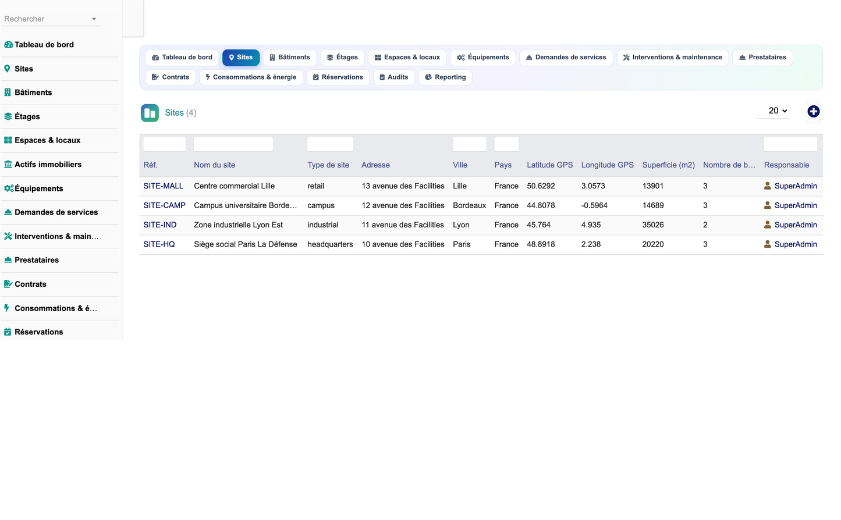
Task: Click the Nom du site filter field
Action: click(x=233, y=144)
